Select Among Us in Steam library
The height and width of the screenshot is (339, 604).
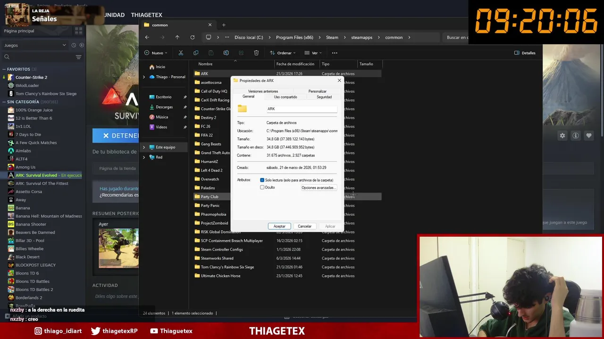click(25, 167)
